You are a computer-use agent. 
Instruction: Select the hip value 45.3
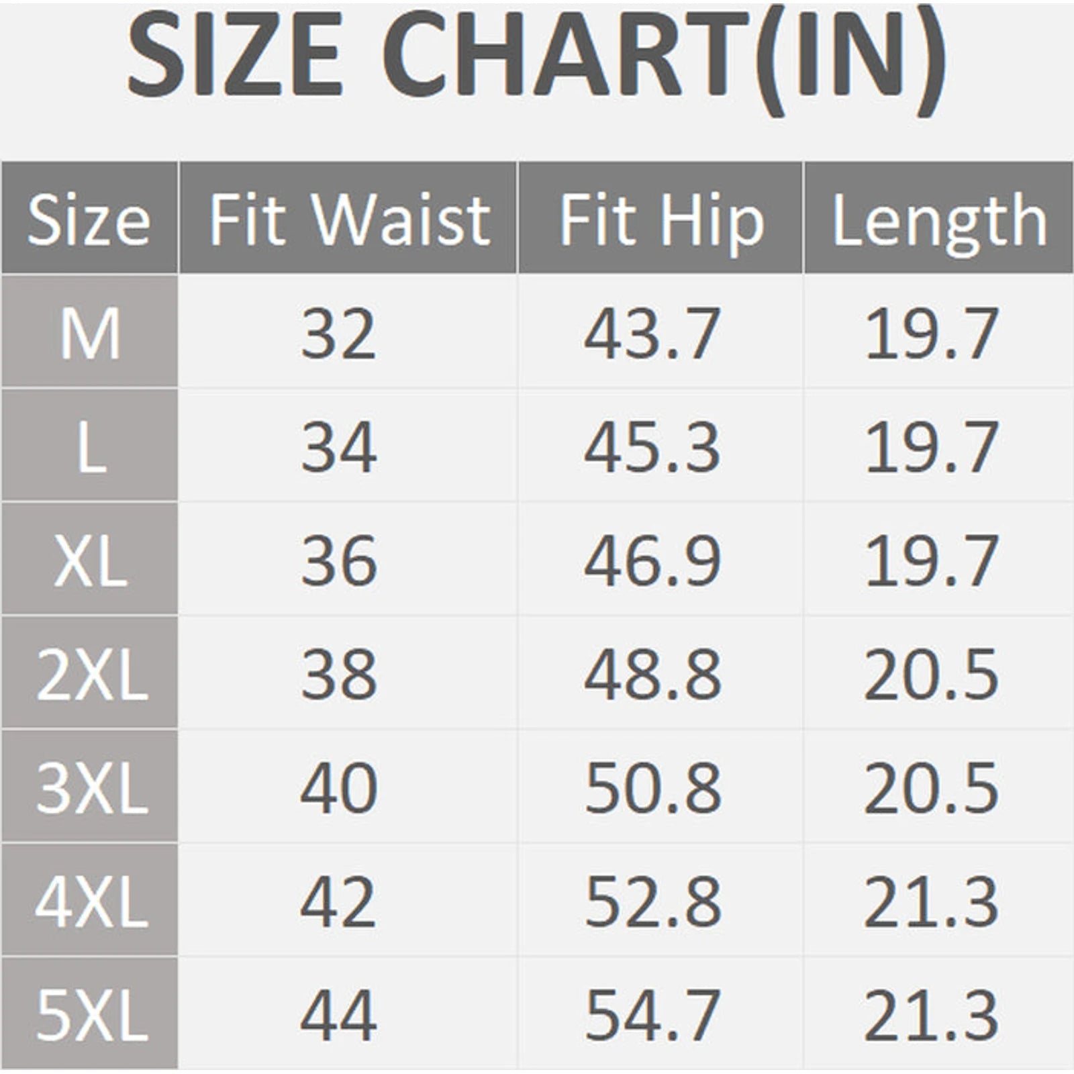(x=652, y=446)
